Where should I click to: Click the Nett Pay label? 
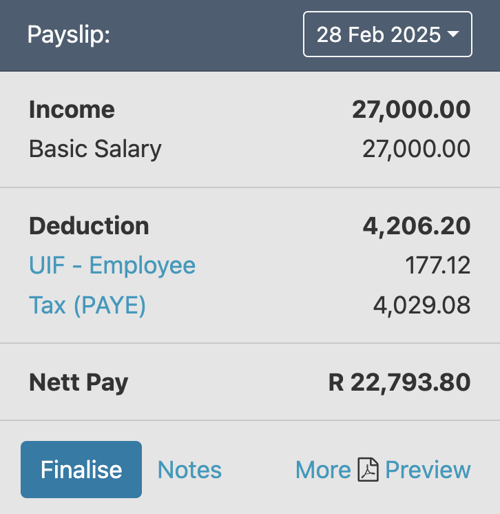(x=79, y=382)
